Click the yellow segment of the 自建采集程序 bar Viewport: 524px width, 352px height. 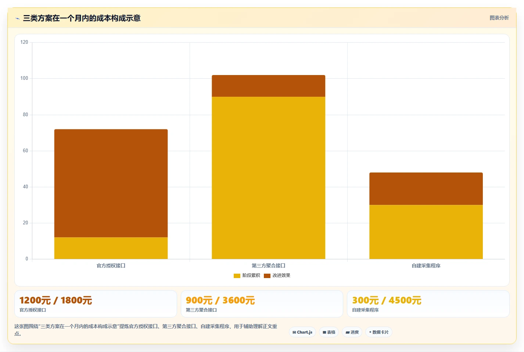pyautogui.click(x=426, y=232)
